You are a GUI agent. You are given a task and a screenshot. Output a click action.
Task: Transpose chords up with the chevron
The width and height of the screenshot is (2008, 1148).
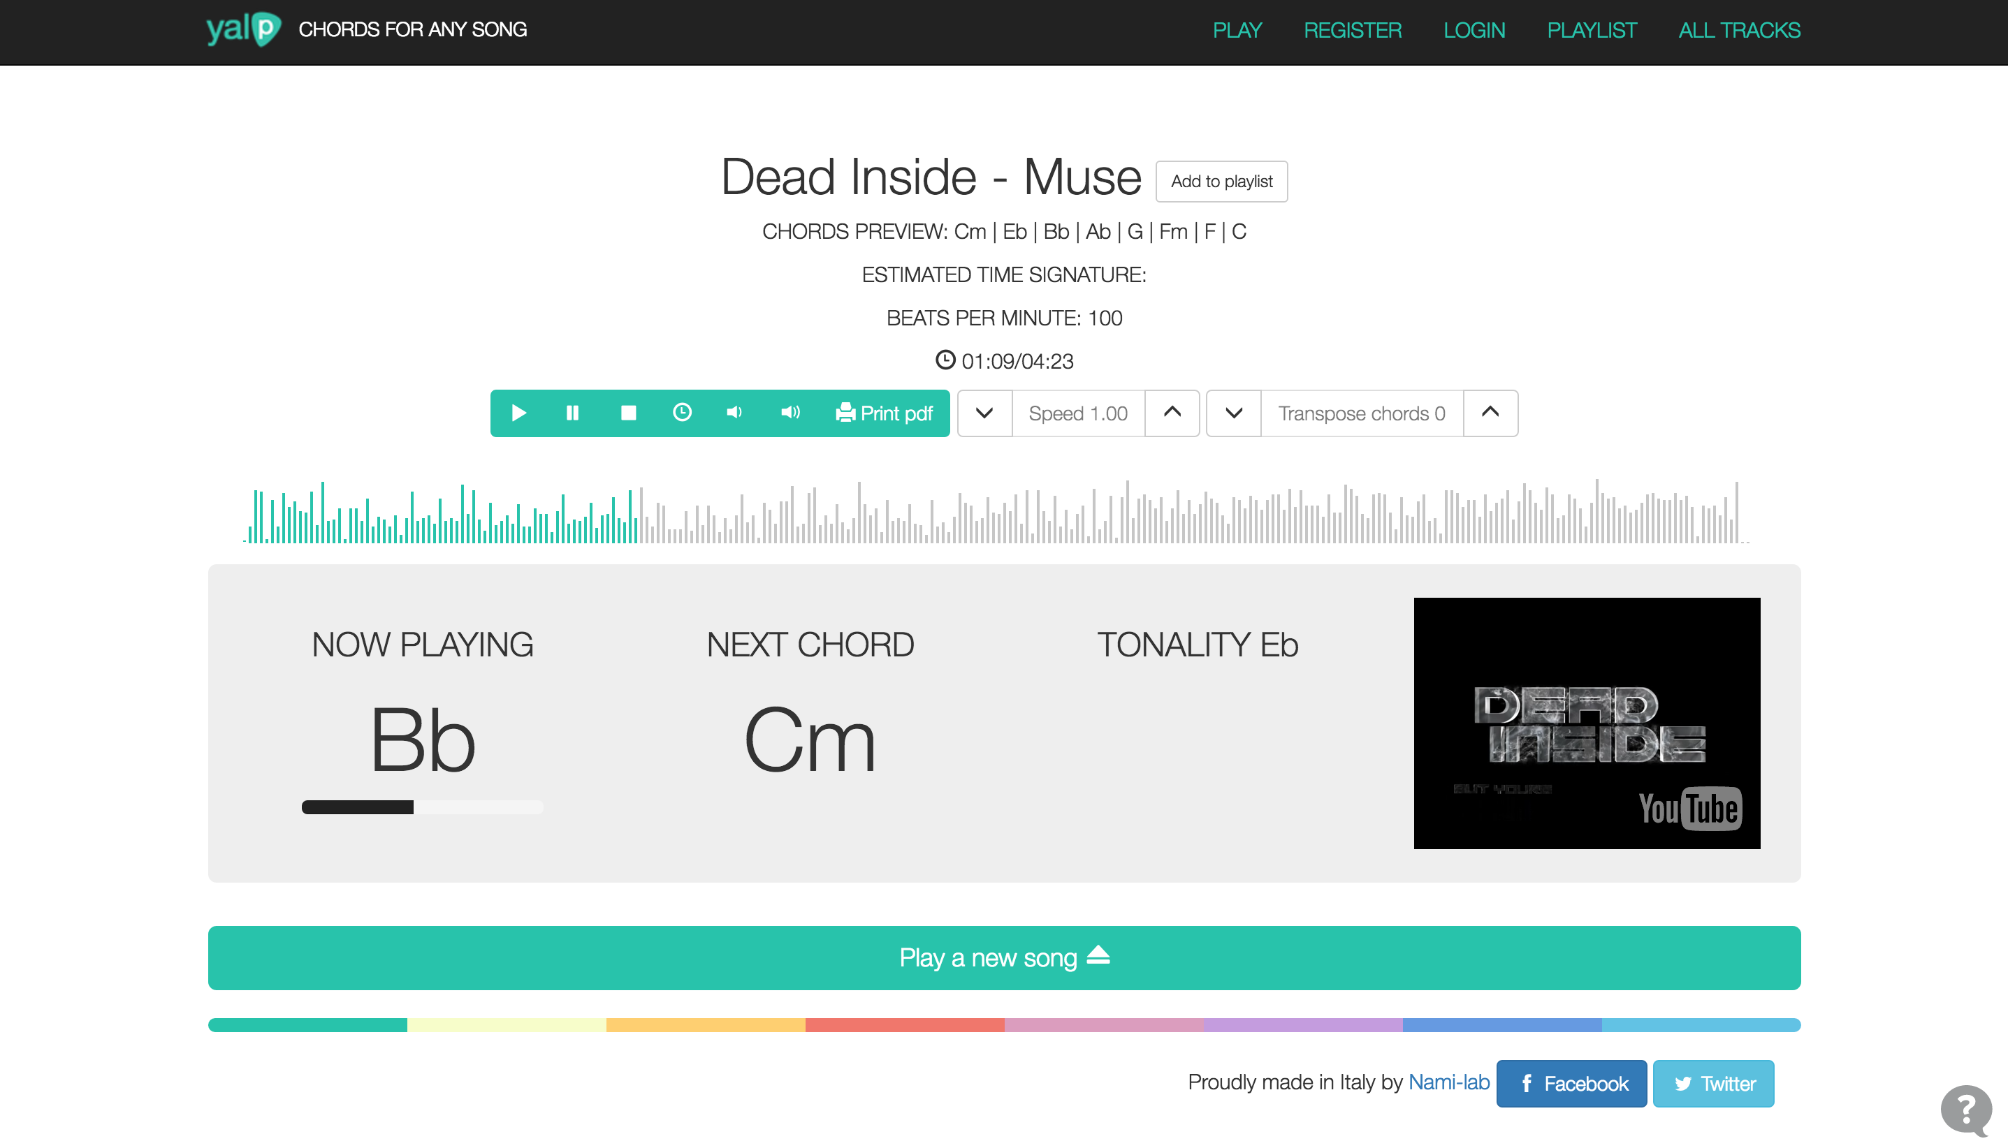[1490, 413]
